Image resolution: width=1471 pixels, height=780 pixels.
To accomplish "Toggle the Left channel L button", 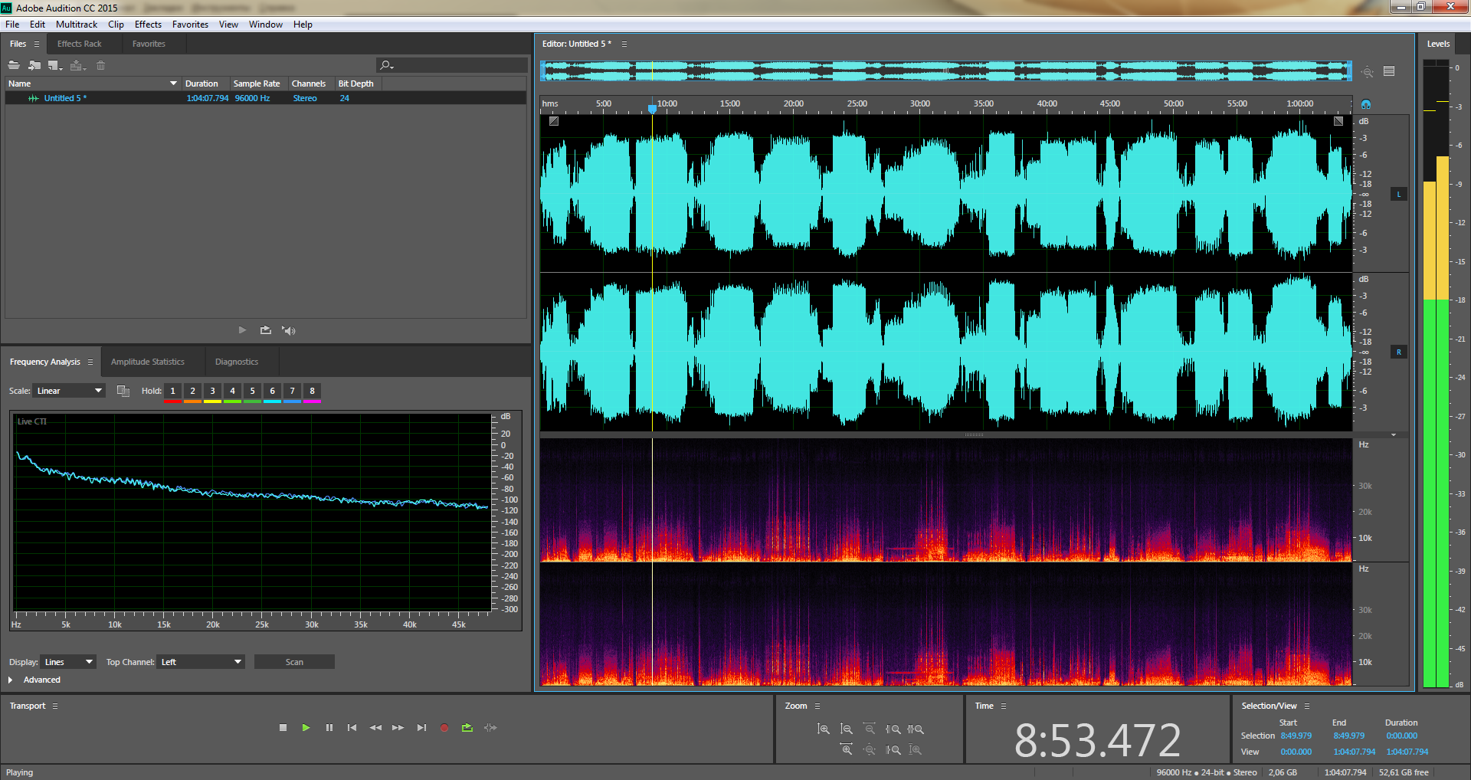I will (x=1399, y=195).
